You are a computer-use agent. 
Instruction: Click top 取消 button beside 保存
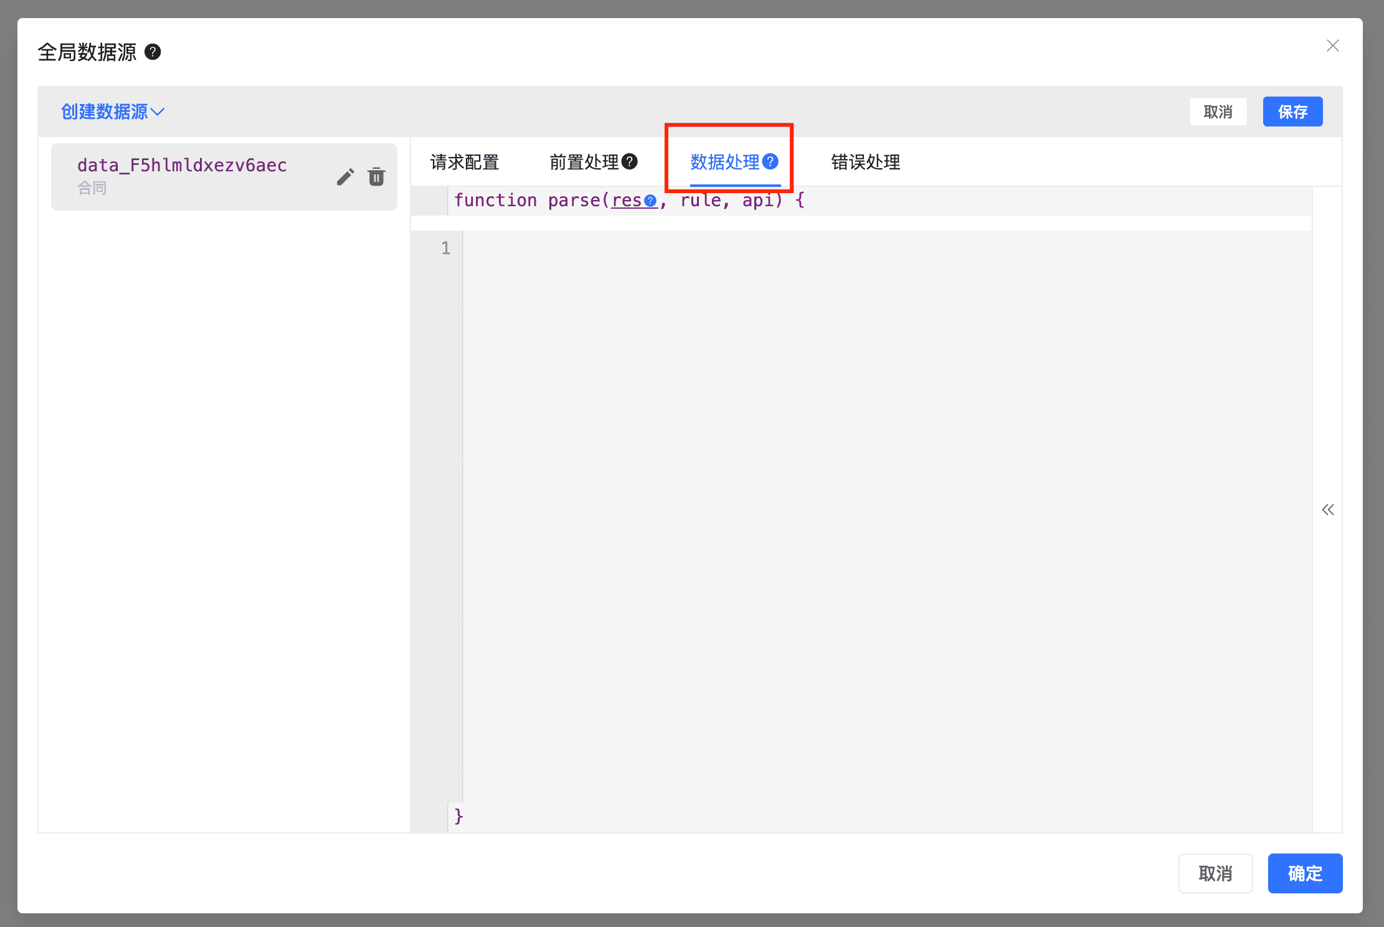coord(1218,112)
